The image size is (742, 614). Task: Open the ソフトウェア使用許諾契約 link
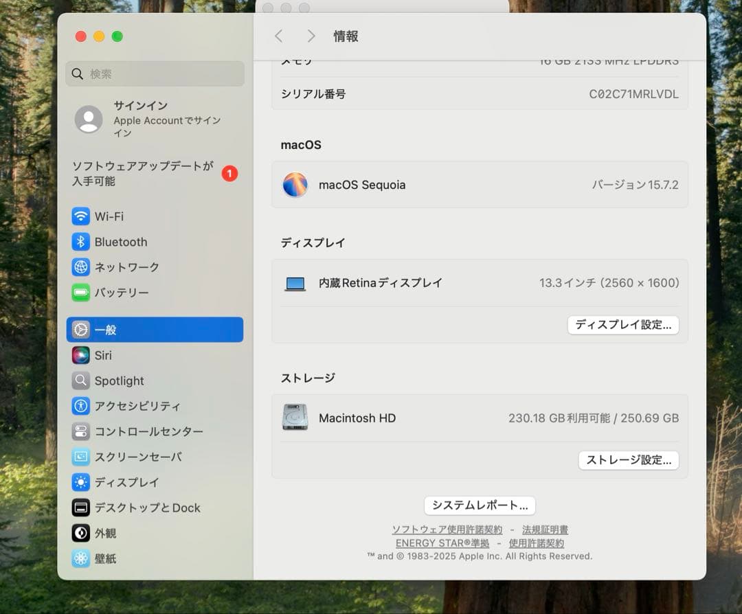[447, 530]
